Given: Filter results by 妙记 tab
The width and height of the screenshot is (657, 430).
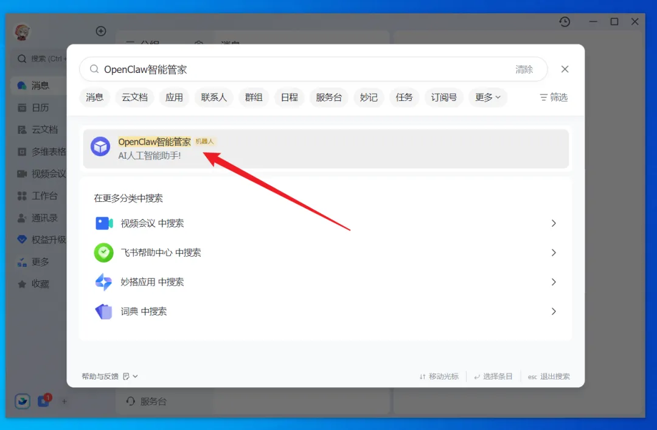Looking at the screenshot, I should click(369, 98).
